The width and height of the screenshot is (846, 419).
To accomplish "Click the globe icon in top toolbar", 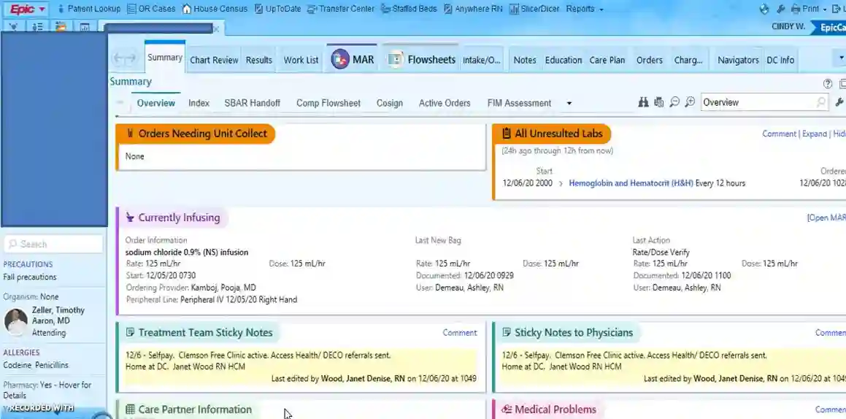I will pyautogui.click(x=764, y=9).
